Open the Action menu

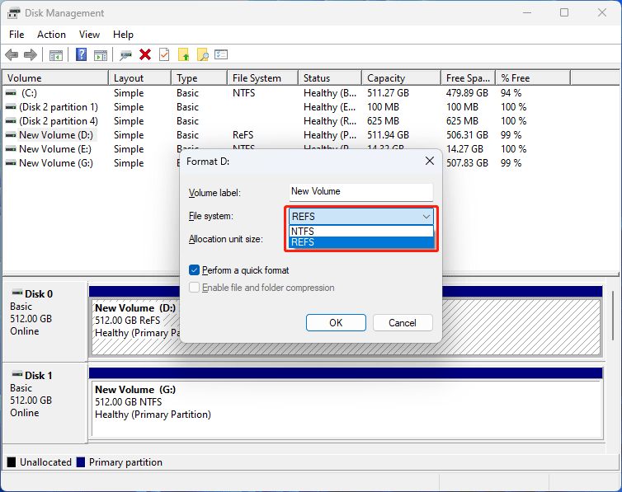pos(51,35)
